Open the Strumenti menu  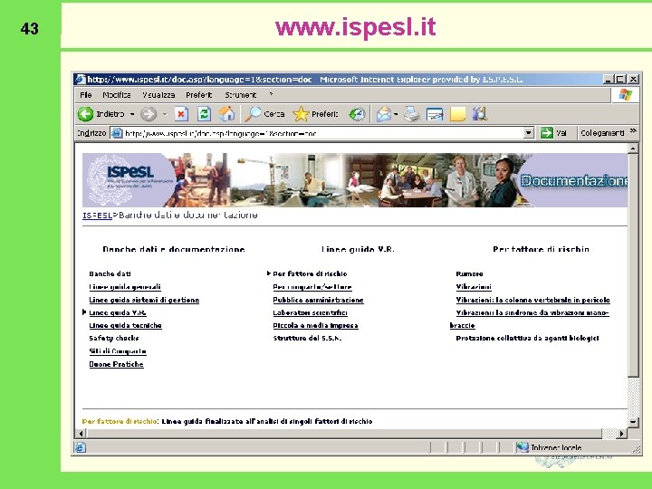240,95
